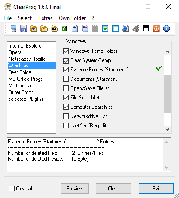Screen dimensions: 179x198
Task: Open the File menu
Action: tap(8, 18)
